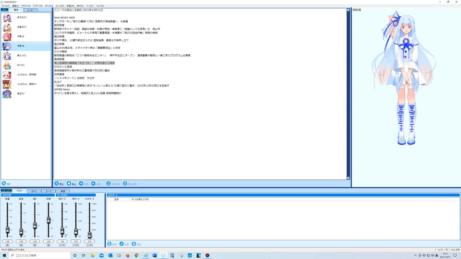Open the ツール(T) menu
The height and width of the screenshot is (259, 461).
(90, 6)
